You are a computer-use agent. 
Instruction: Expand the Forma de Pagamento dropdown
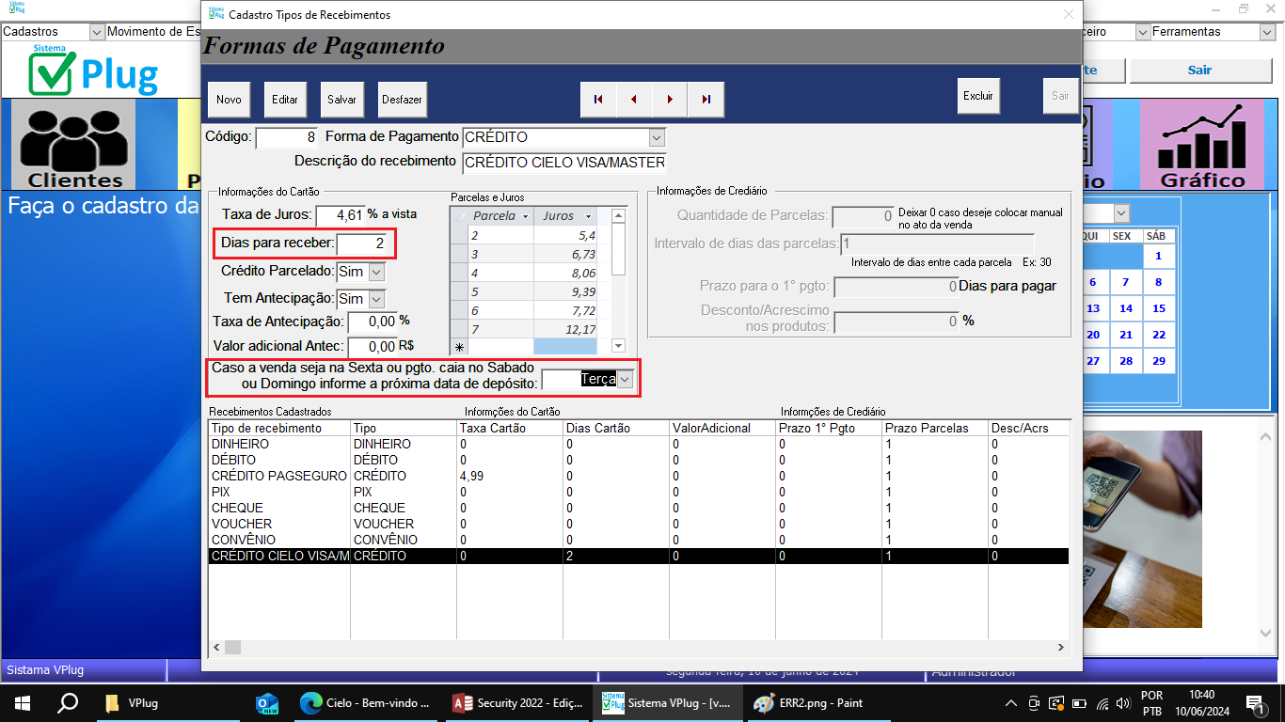pos(657,137)
